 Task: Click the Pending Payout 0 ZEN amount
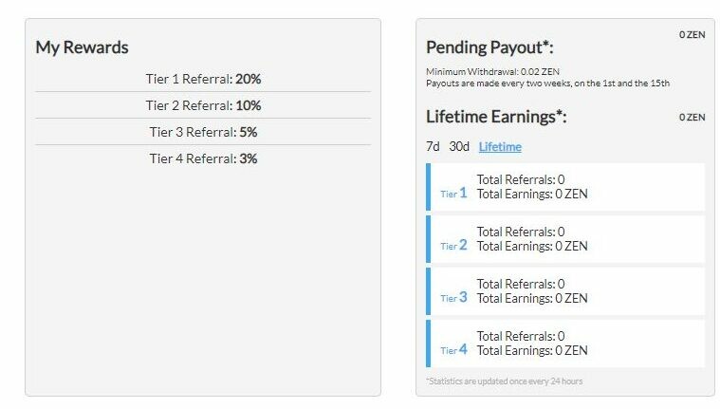pos(692,35)
